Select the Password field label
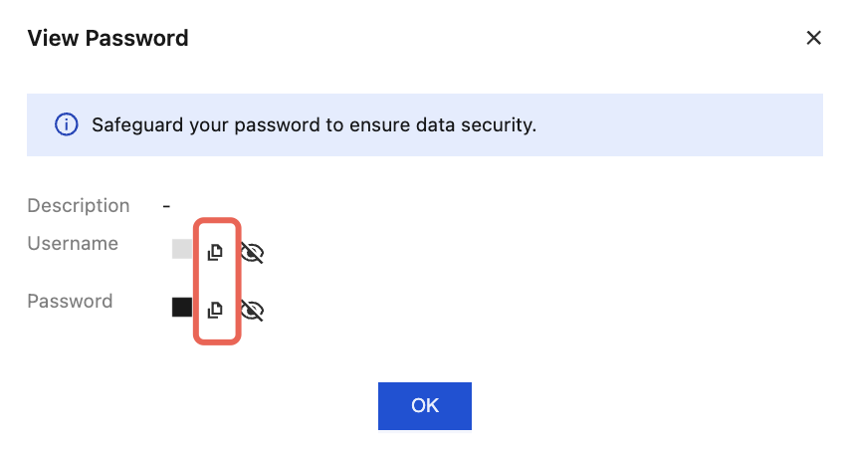The height and width of the screenshot is (450, 846). coord(70,302)
